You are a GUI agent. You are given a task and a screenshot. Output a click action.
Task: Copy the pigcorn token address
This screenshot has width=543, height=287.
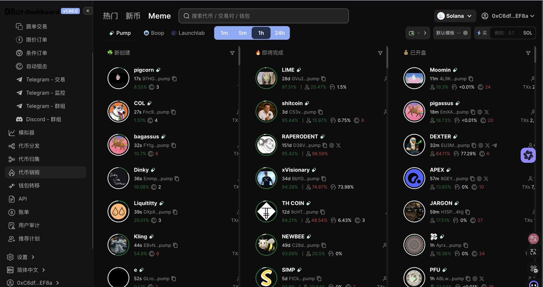point(174,79)
